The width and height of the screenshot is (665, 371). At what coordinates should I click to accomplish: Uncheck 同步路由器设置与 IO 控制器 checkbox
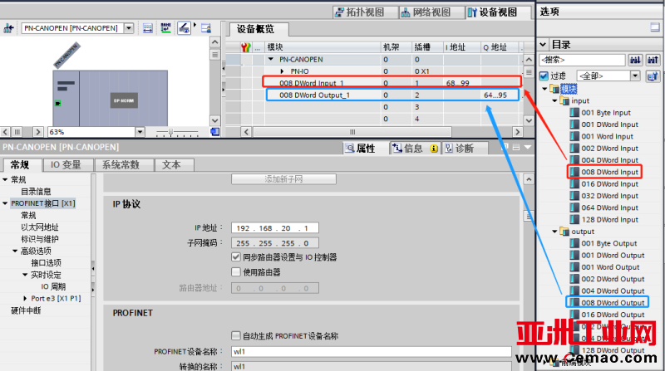pyautogui.click(x=236, y=257)
